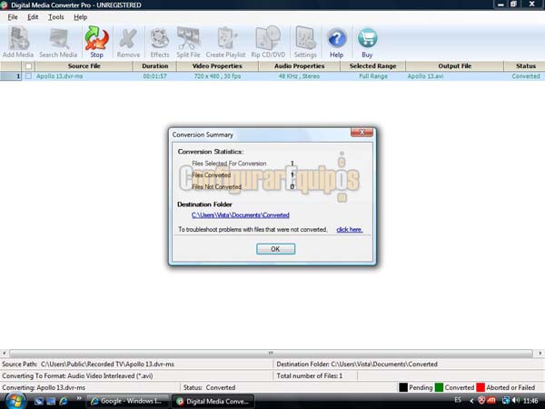Screen dimensions: 545x409
Task: Click the right arrow of the horizontal scrollbar
Action: (540, 353)
